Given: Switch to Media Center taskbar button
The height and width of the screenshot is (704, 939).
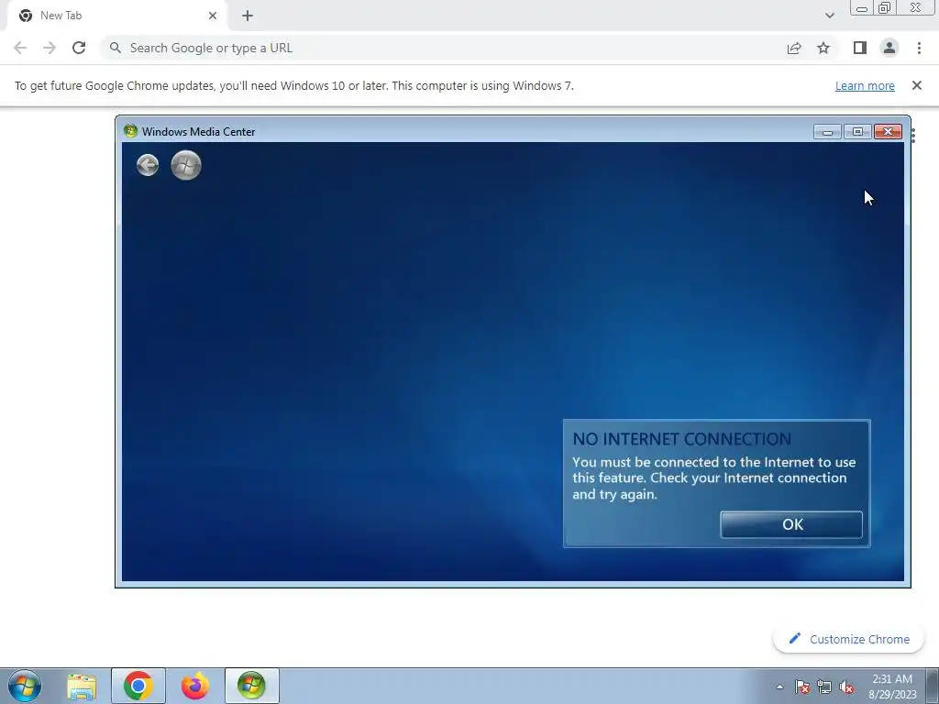Looking at the screenshot, I should pos(251,686).
